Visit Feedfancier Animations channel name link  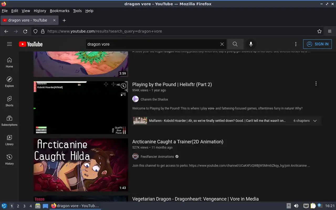[157, 156]
